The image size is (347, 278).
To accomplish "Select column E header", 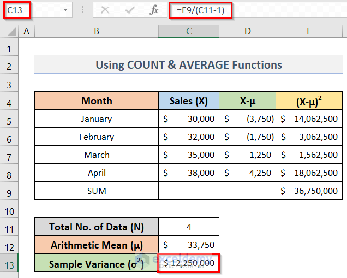I will point(309,32).
